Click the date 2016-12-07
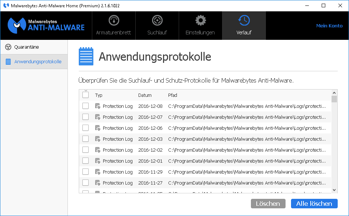This screenshot has height=216, width=349. pos(151,117)
